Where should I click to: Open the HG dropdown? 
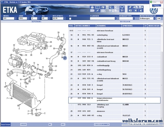38,18
